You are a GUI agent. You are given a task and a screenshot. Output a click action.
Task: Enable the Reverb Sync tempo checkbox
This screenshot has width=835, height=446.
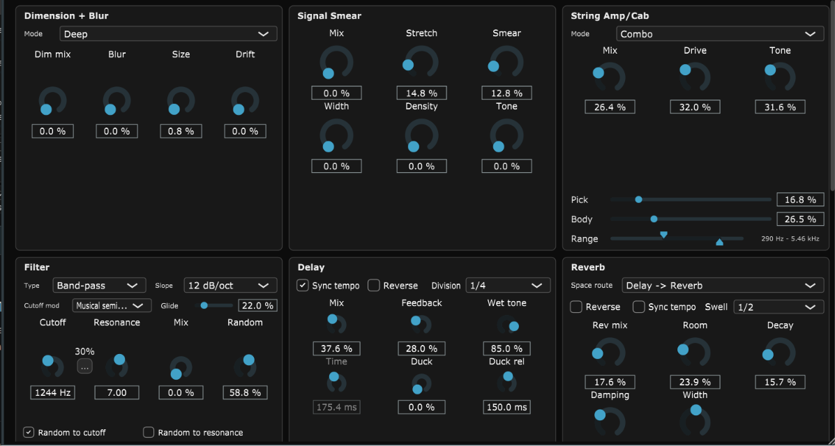638,307
